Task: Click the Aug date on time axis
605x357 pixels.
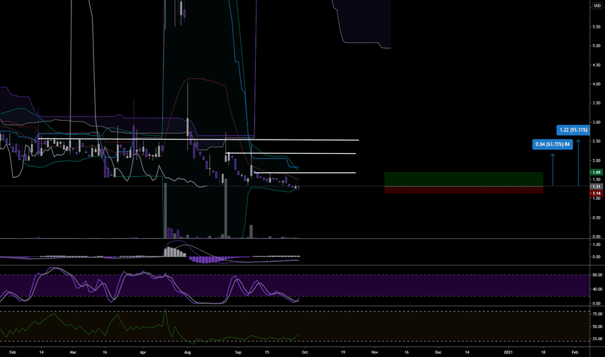Action: (x=188, y=352)
